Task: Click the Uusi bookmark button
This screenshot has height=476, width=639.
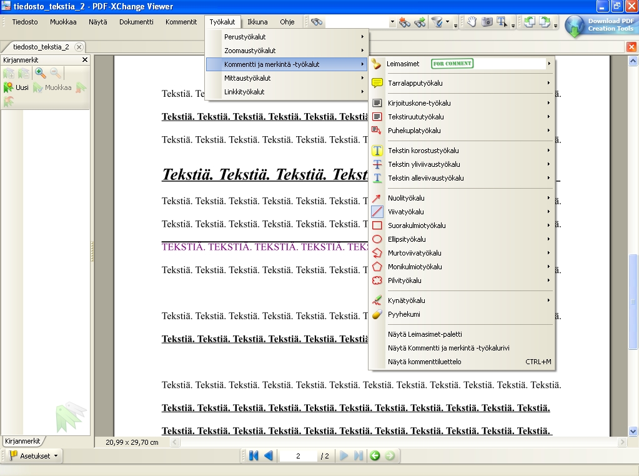Action: 16,87
